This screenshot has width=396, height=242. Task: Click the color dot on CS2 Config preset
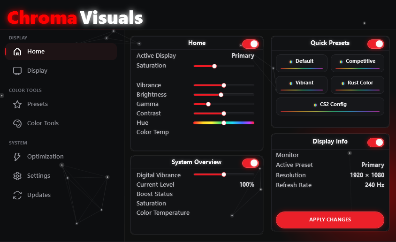tap(315, 105)
